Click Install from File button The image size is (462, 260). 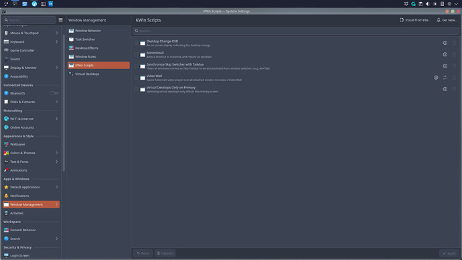click(415, 20)
